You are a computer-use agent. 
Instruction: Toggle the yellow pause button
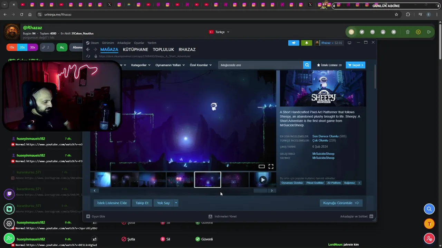coord(418,32)
